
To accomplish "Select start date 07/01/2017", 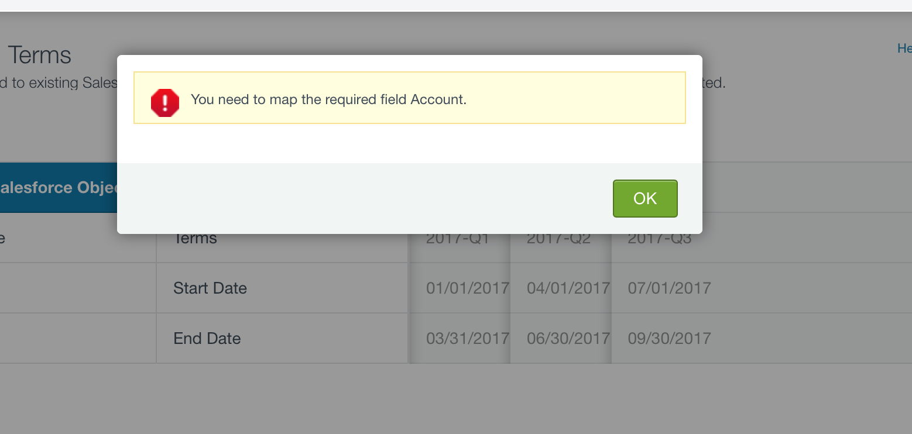I will (x=670, y=288).
